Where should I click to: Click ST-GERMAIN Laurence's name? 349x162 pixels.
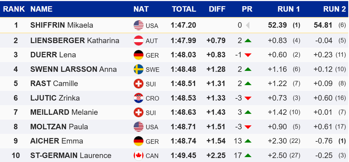[x=71, y=156]
